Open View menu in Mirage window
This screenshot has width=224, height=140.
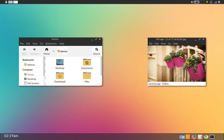coord(163,44)
